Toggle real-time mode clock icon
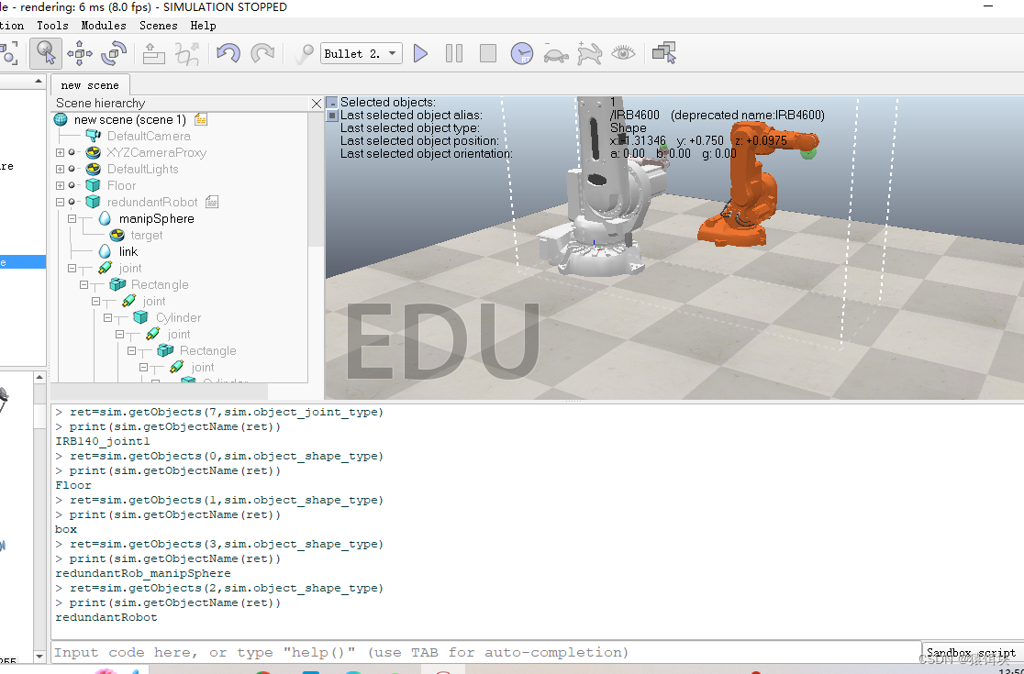Viewport: 1024px width, 674px height. pos(522,53)
